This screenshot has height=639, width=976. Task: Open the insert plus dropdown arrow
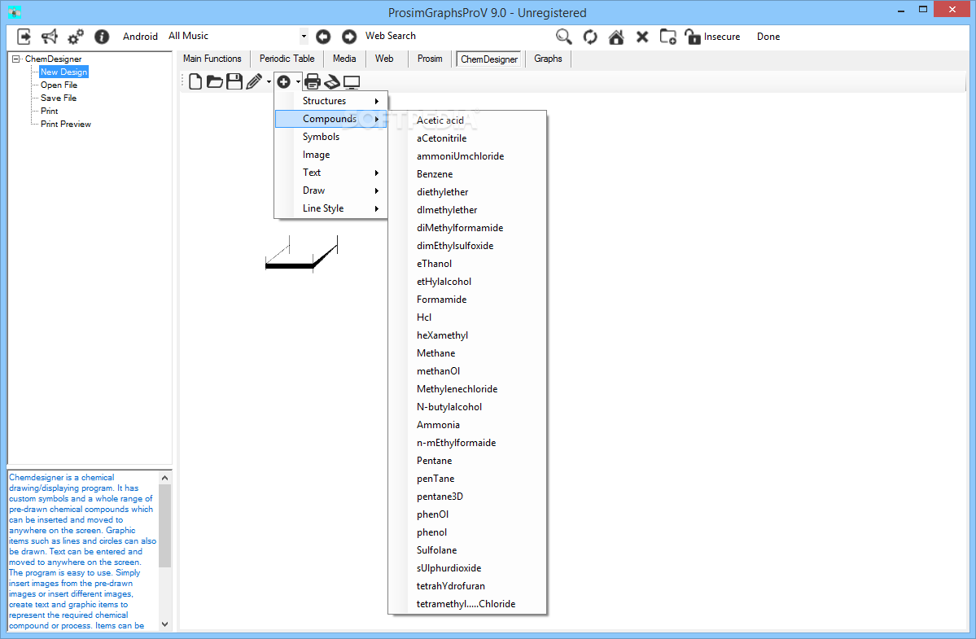(298, 82)
